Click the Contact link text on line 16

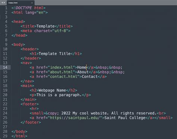tap(90, 77)
